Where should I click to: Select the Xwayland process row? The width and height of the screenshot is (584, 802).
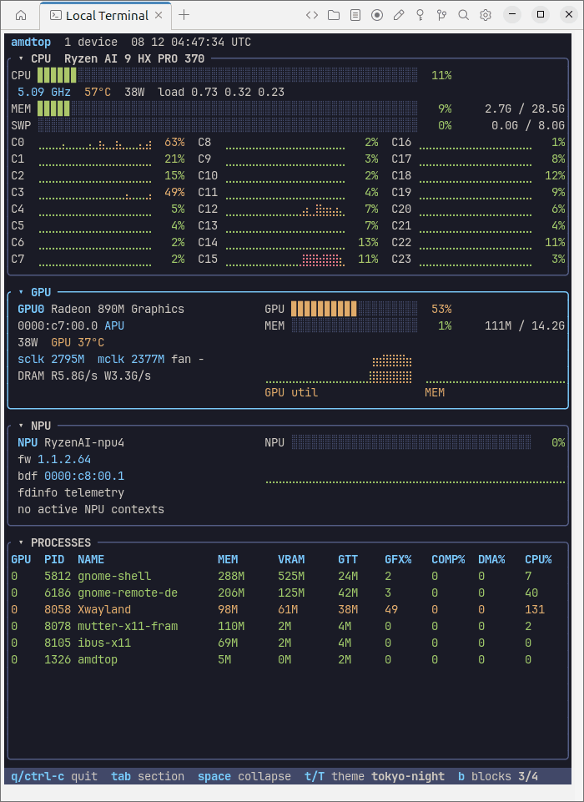click(287, 609)
